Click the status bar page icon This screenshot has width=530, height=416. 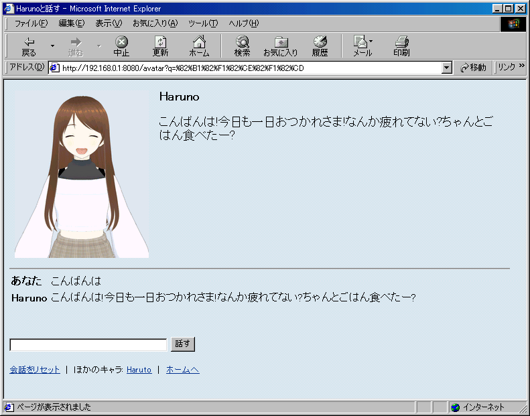[9, 407]
